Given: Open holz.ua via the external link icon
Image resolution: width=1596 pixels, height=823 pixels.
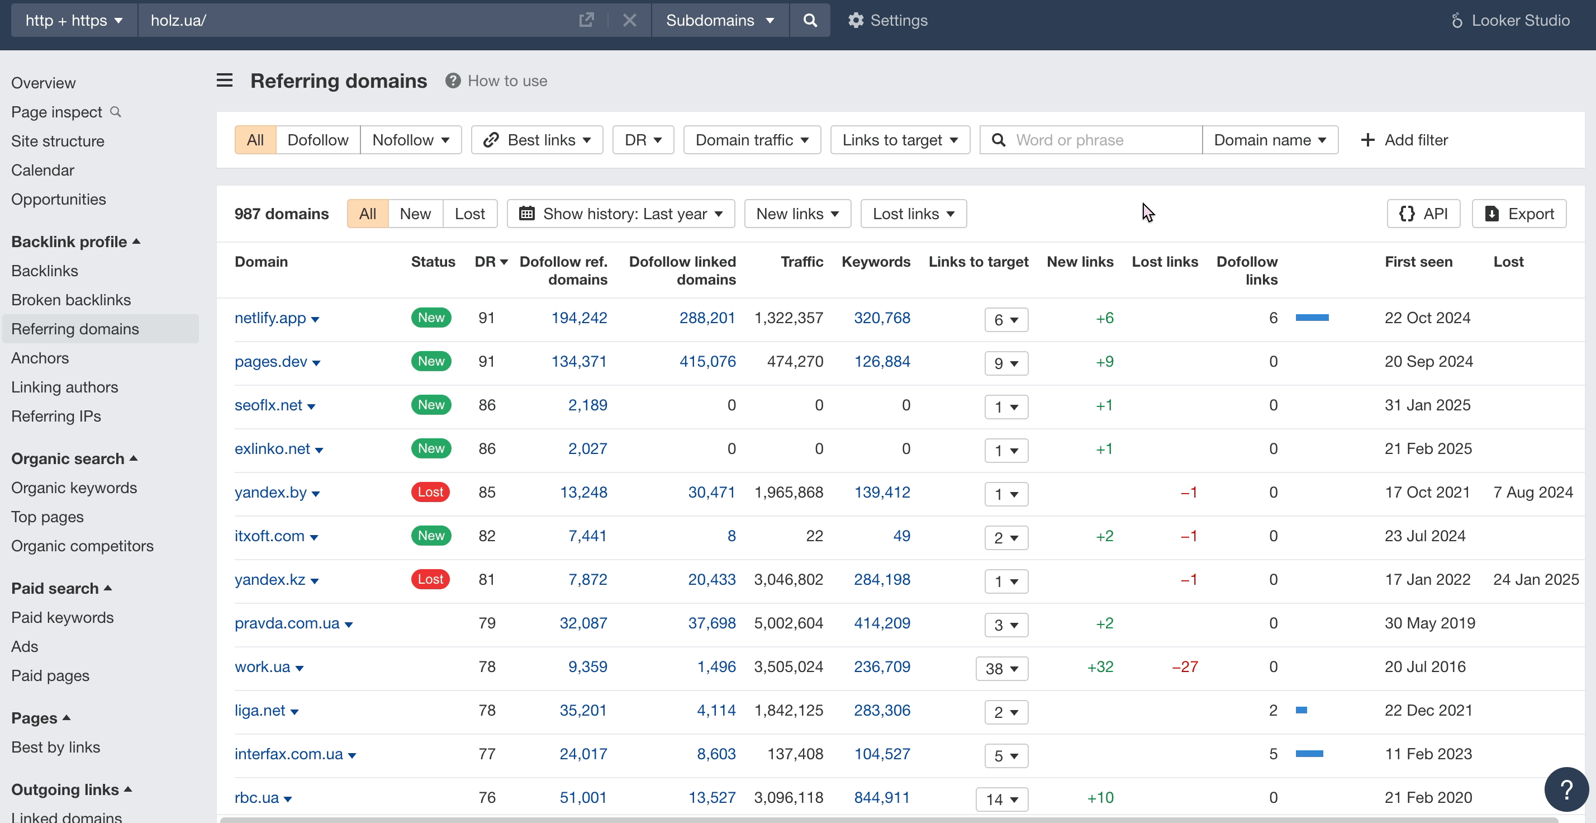Looking at the screenshot, I should point(586,19).
